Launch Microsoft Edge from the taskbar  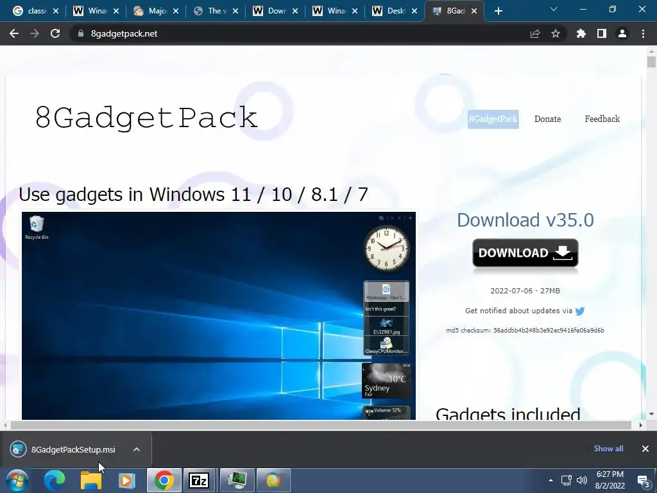[55, 480]
